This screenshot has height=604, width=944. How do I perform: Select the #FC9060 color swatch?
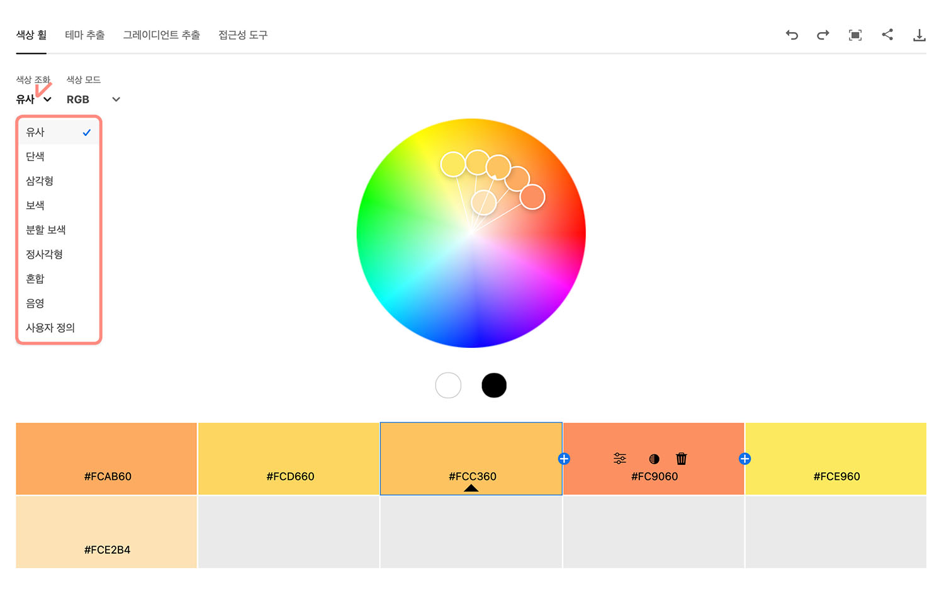click(x=654, y=459)
